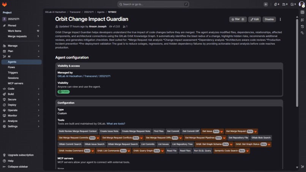
Task: Open MCP servers in the AI menu
Action: click(x=22, y=84)
